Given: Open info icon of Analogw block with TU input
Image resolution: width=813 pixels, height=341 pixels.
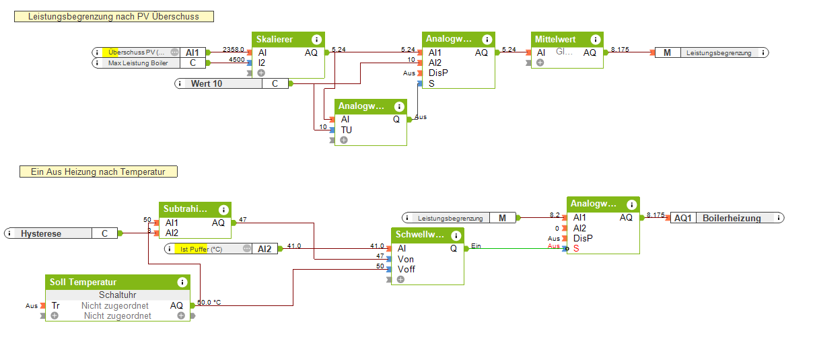Looking at the screenshot, I should pyautogui.click(x=398, y=106).
